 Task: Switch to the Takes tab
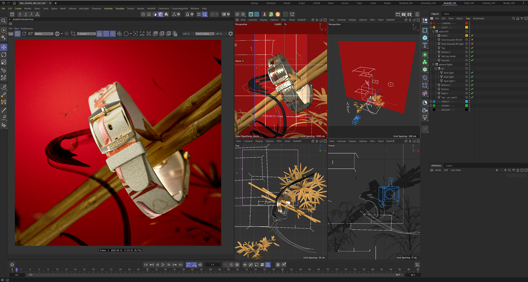[446, 14]
